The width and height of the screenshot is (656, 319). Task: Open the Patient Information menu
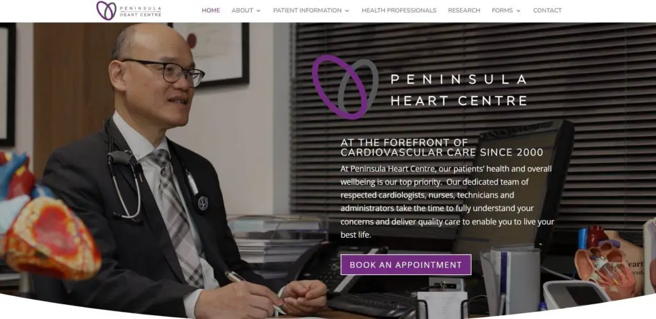307,10
